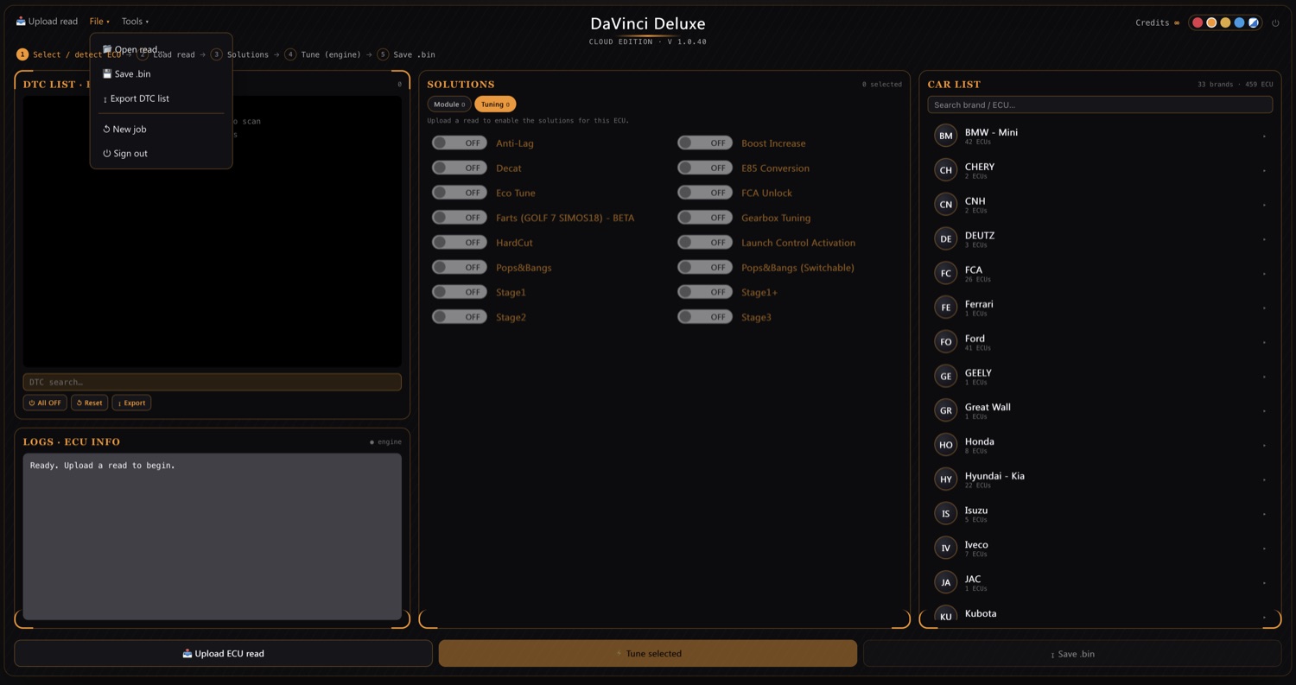The height and width of the screenshot is (685, 1296).
Task: Switch to the Tuning tab
Action: click(495, 105)
